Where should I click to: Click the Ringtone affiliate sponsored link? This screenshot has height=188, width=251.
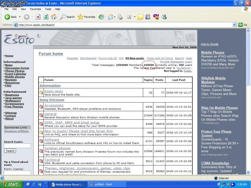[x=17, y=131]
